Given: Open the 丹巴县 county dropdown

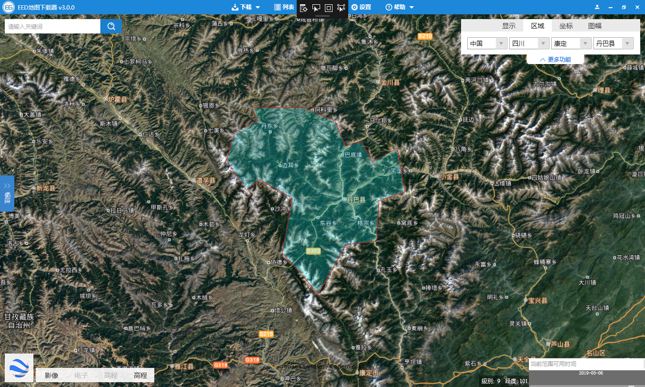Looking at the screenshot, I should (613, 43).
